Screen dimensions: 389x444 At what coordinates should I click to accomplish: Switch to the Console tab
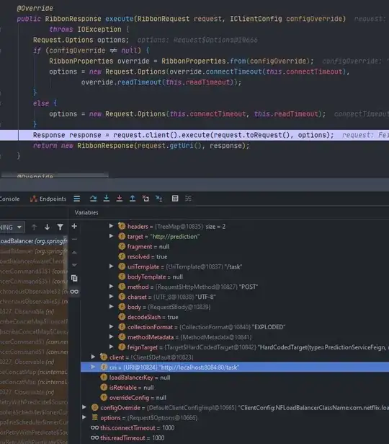pos(9,199)
